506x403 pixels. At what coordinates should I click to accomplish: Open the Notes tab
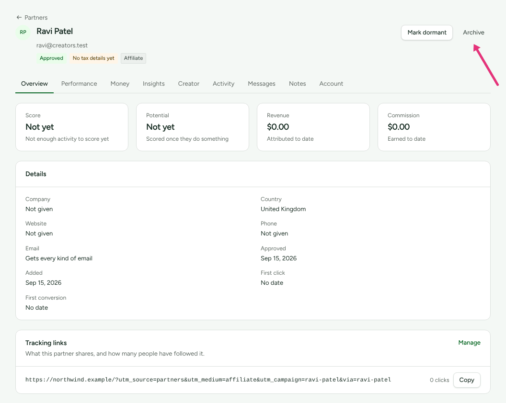297,83
